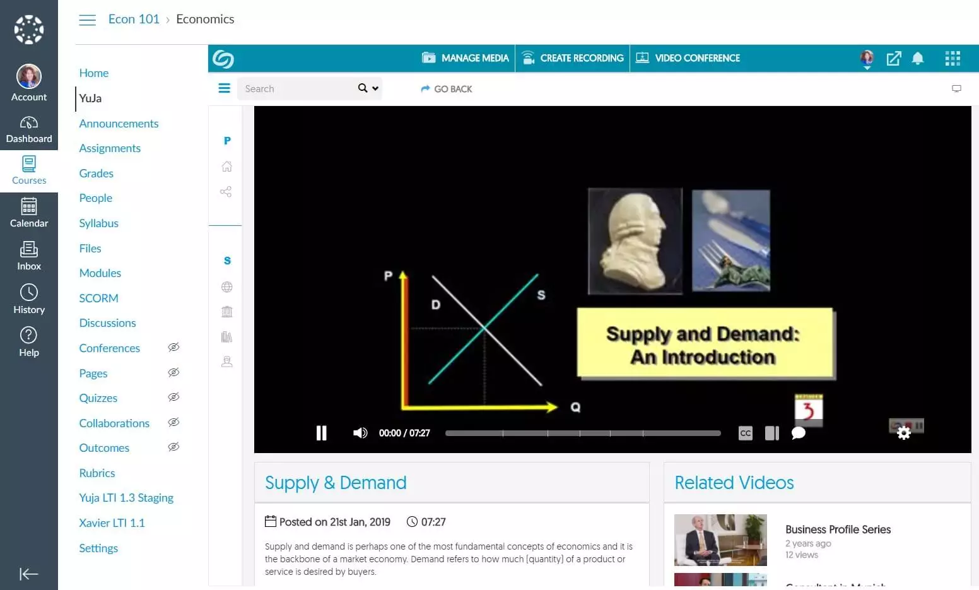Open the Business Profile Series title link
The image size is (979, 590).
pos(838,529)
